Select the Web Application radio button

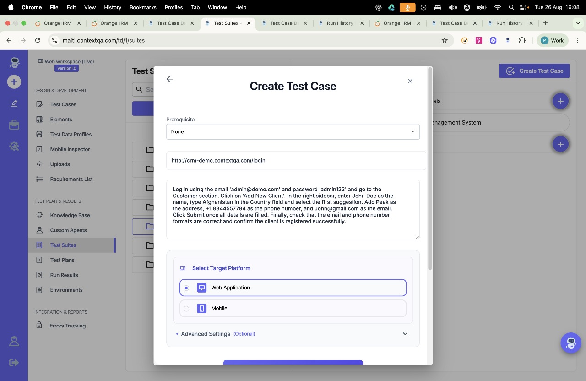pyautogui.click(x=186, y=288)
